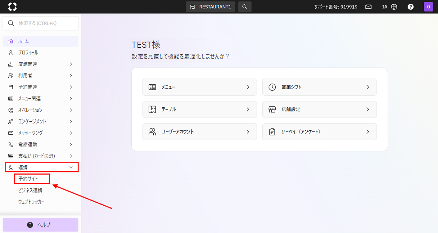Open ウェブトラッカー submenu item
438x233 pixels.
(31, 202)
